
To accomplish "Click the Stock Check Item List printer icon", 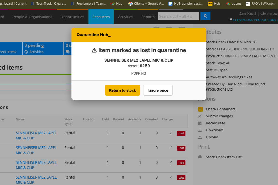I will coord(200,157).
